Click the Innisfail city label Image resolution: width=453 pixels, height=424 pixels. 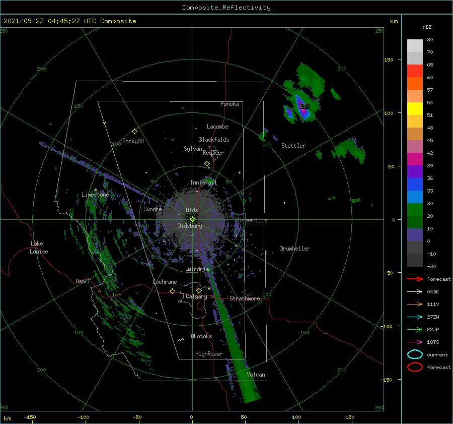click(203, 183)
